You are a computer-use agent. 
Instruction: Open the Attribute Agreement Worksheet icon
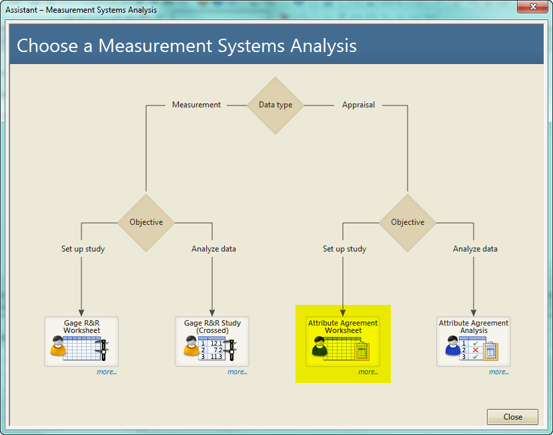pos(343,341)
